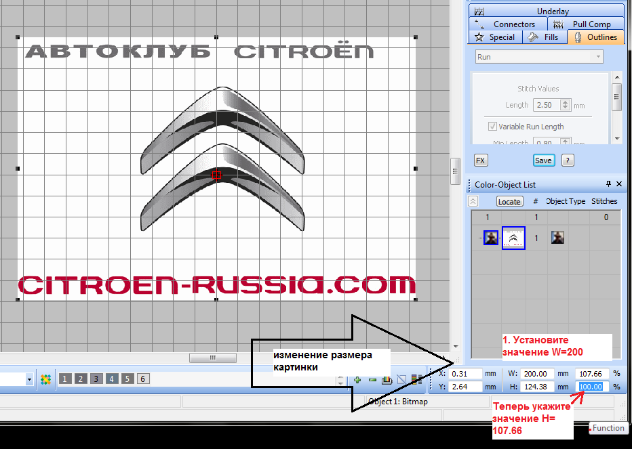Open help with the ? button
The image size is (632, 449).
[568, 161]
